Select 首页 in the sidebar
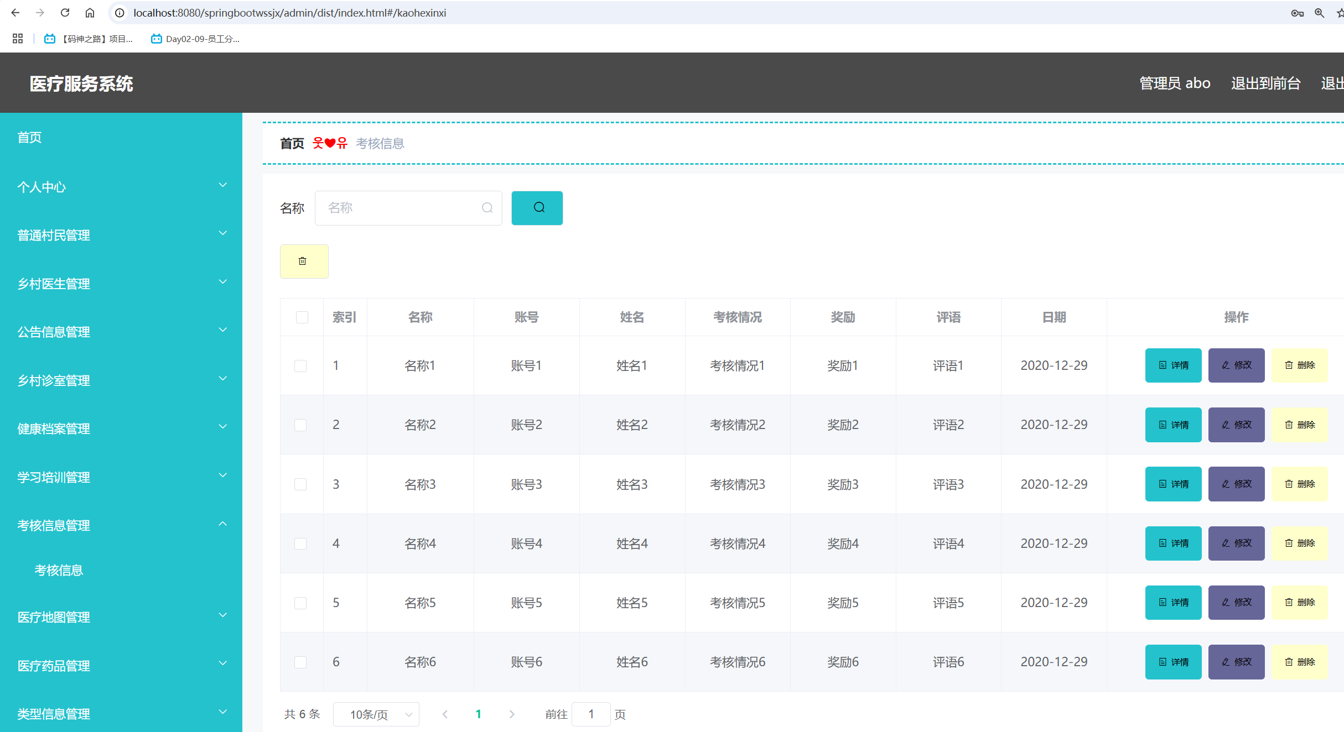Screen dimensions: 1344x732 coord(121,138)
